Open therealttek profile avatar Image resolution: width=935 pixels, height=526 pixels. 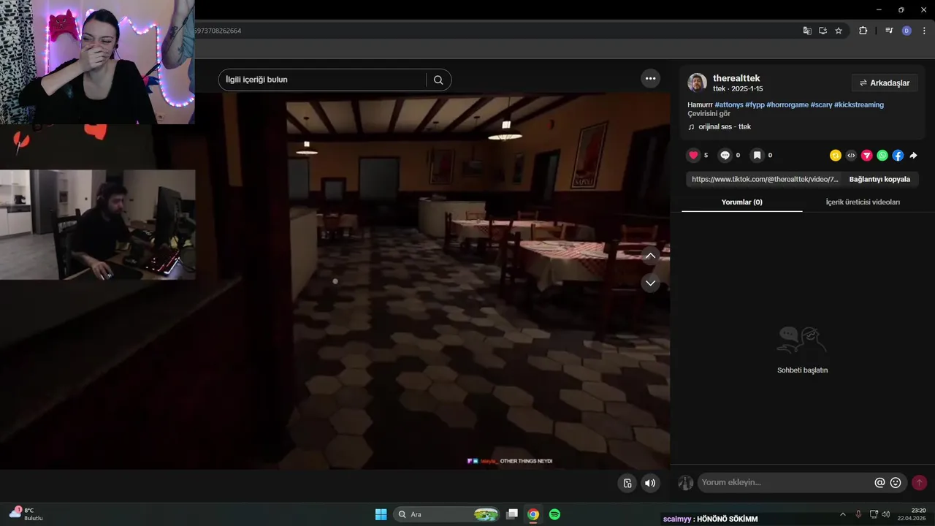tap(697, 83)
